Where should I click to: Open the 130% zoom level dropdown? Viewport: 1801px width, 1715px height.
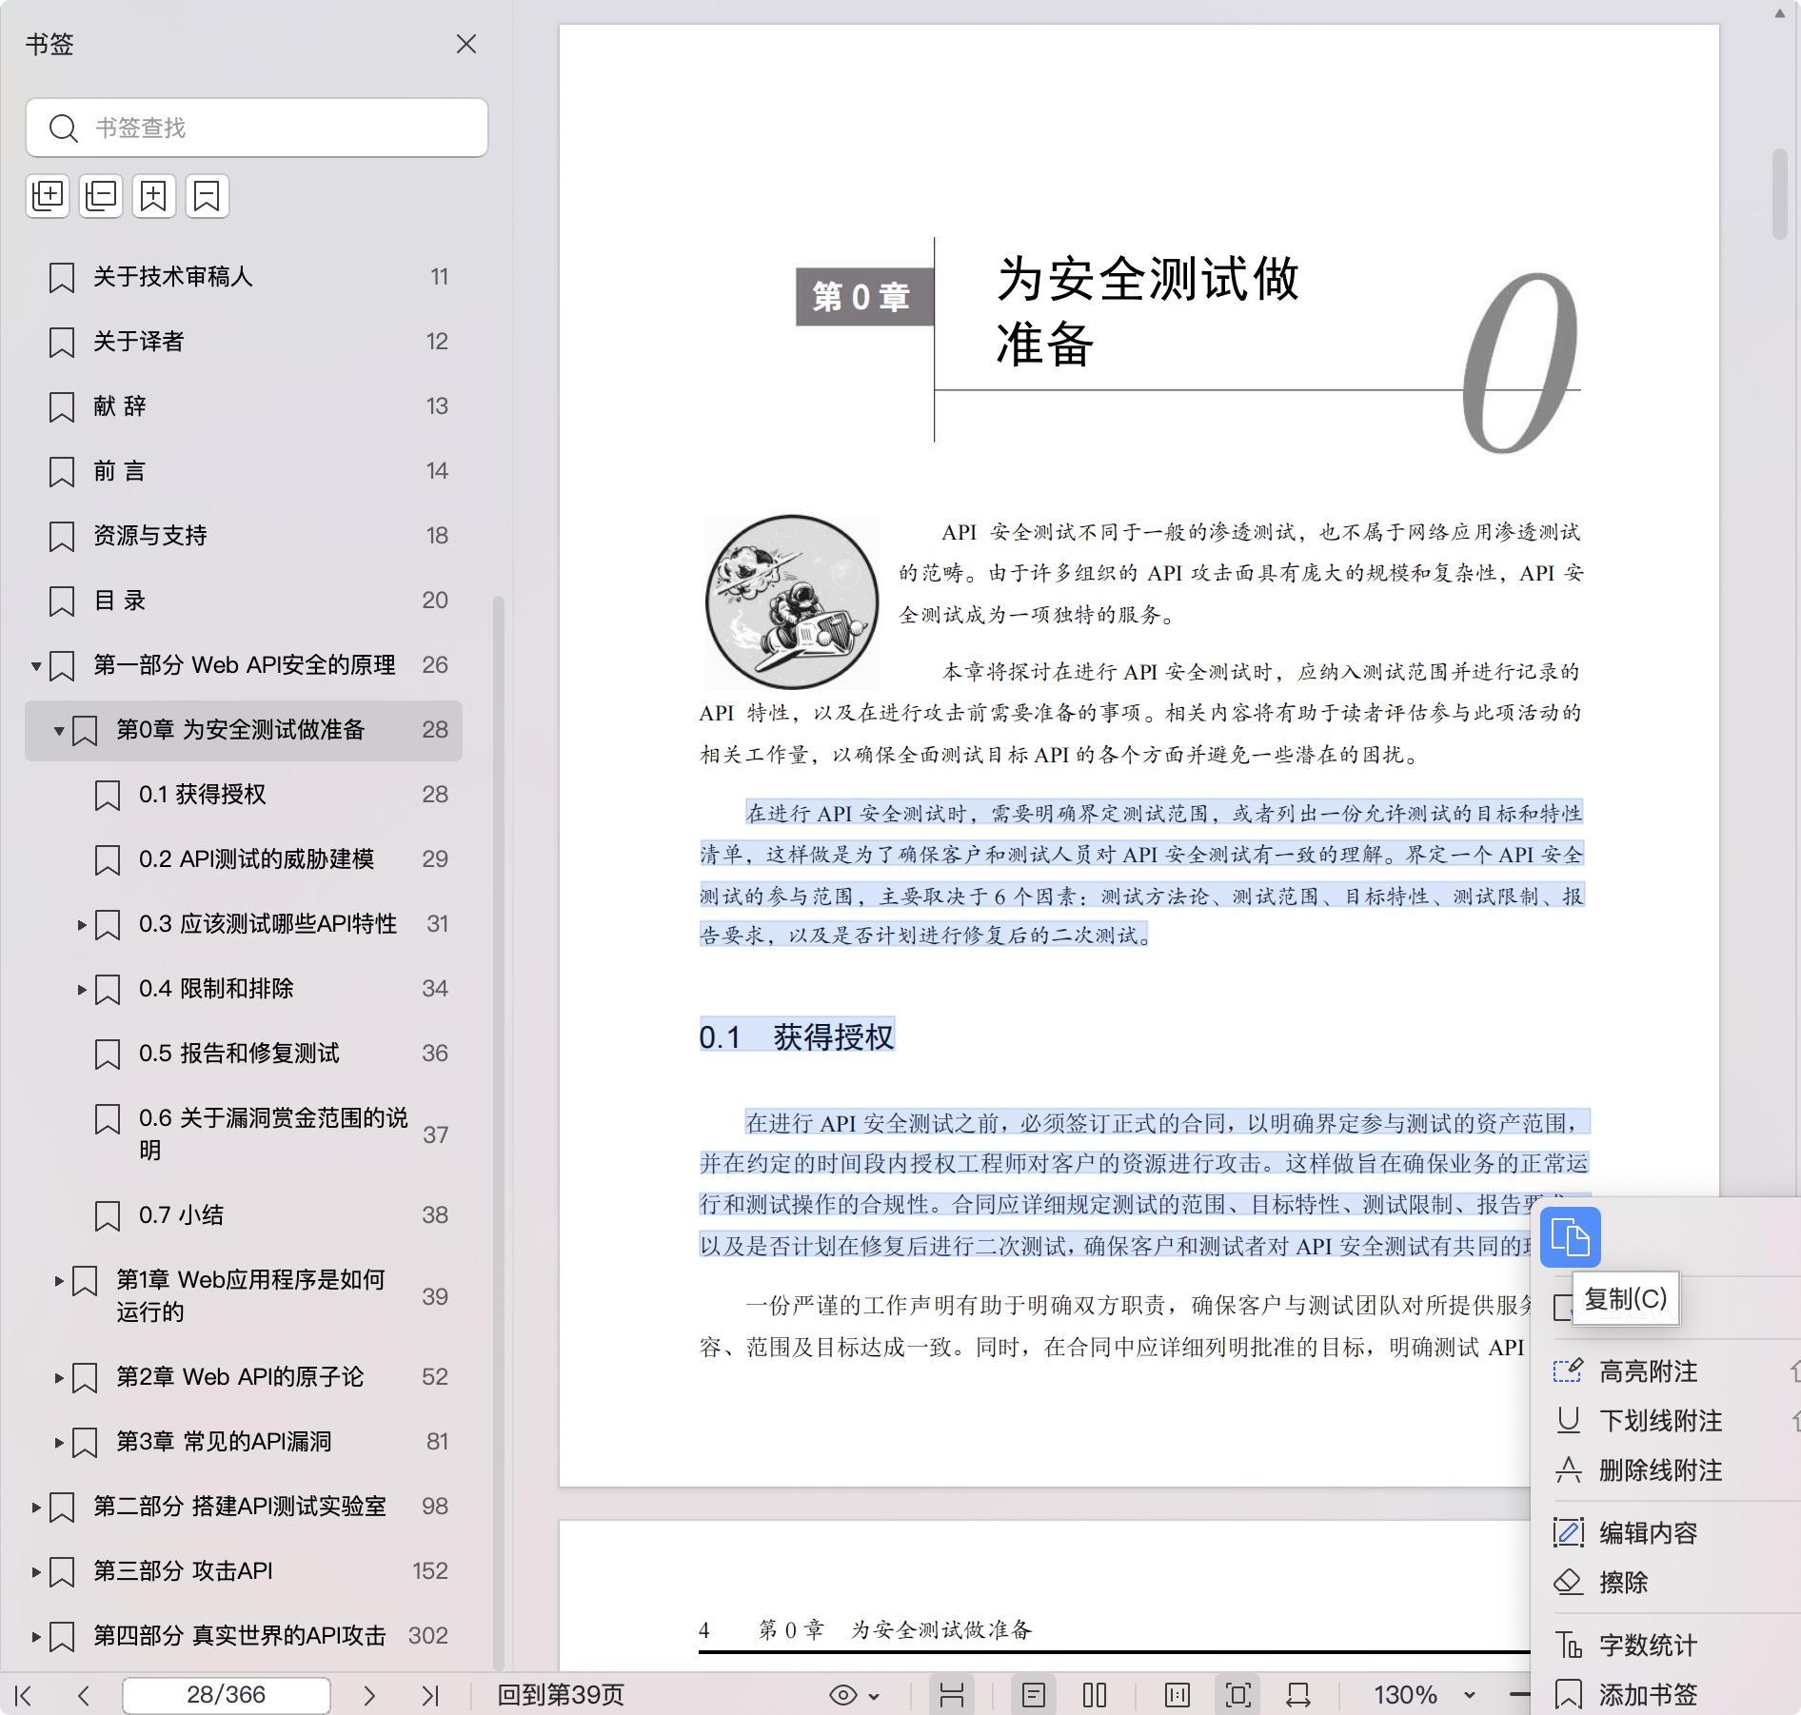pos(1469,1695)
